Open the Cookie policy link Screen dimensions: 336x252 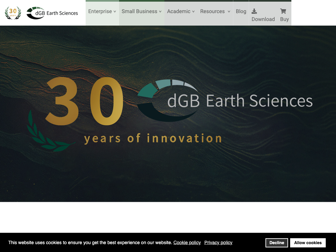(187, 243)
